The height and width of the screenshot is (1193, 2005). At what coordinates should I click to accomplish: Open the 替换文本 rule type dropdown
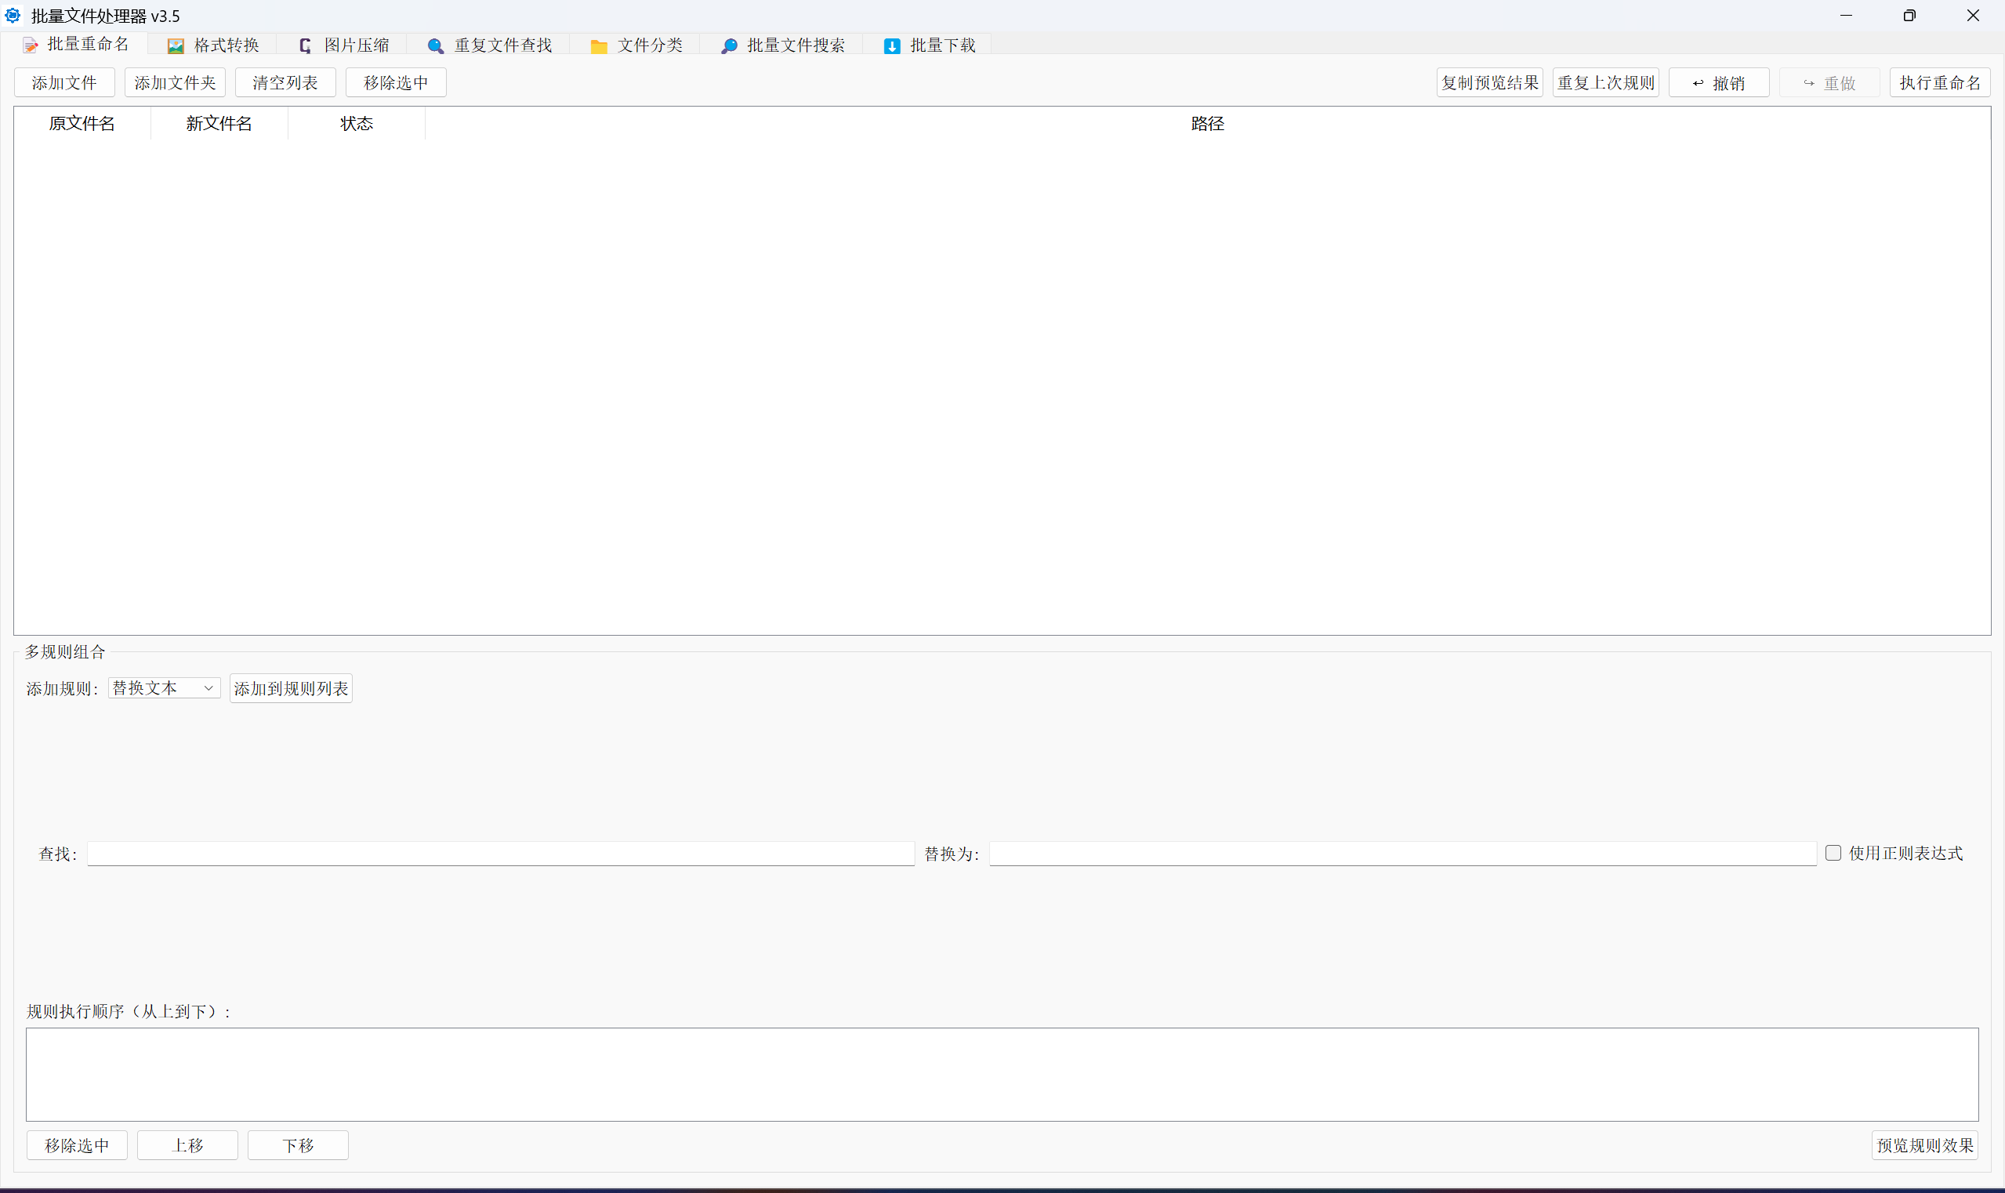(x=164, y=688)
